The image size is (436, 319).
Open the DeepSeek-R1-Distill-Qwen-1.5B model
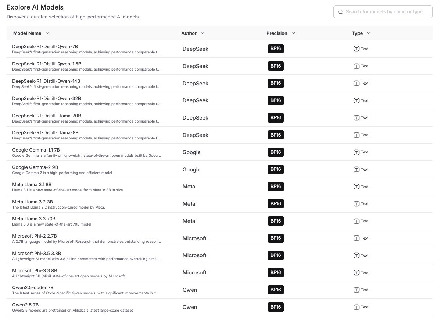(x=47, y=64)
